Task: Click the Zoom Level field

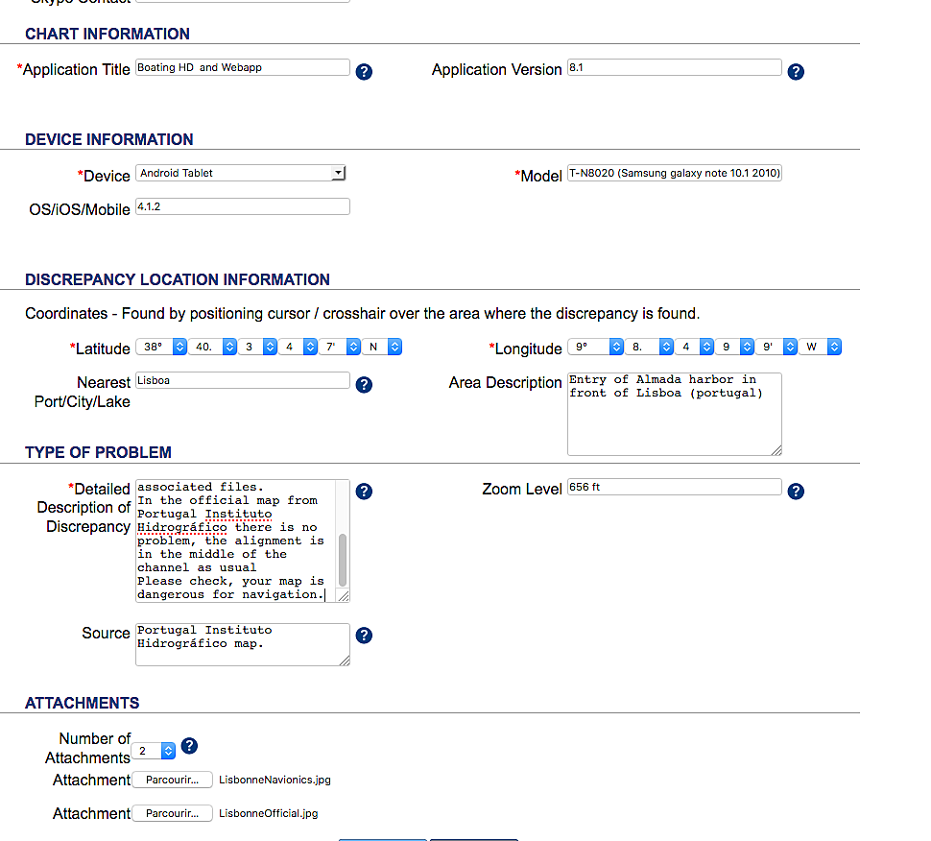Action: (x=675, y=487)
